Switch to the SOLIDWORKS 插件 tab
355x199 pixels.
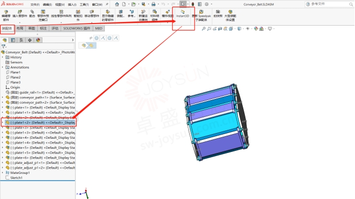click(x=77, y=28)
